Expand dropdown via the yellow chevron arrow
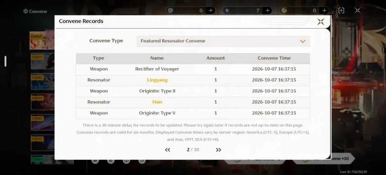The width and height of the screenshot is (386, 175). (x=303, y=41)
